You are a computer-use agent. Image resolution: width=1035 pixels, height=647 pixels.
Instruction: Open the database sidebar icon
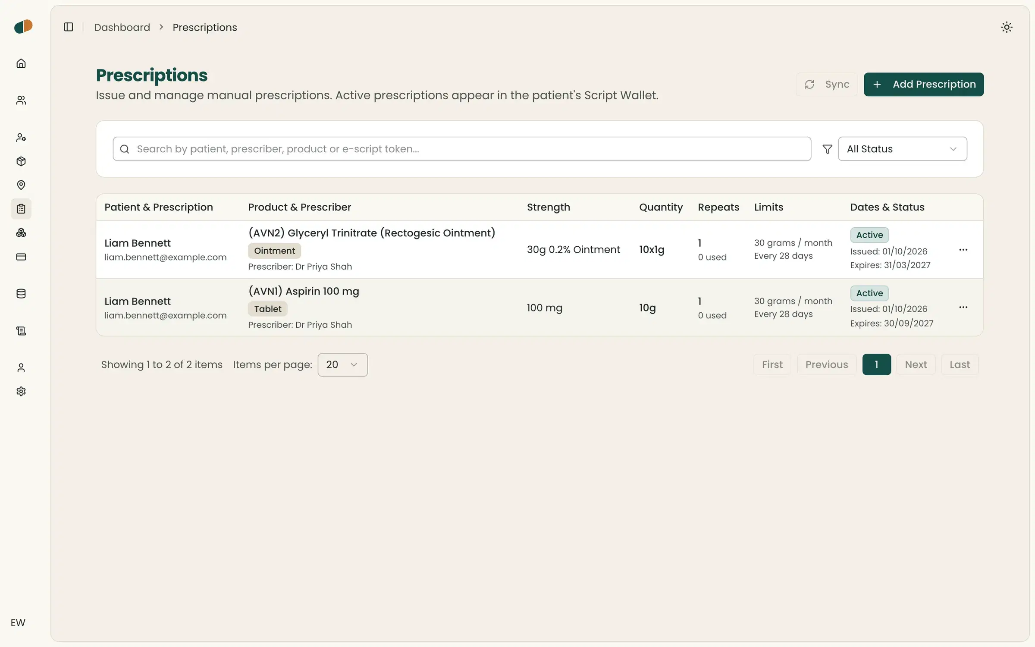tap(21, 294)
